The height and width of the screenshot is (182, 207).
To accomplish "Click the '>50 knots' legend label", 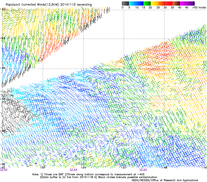I will 199,8.
